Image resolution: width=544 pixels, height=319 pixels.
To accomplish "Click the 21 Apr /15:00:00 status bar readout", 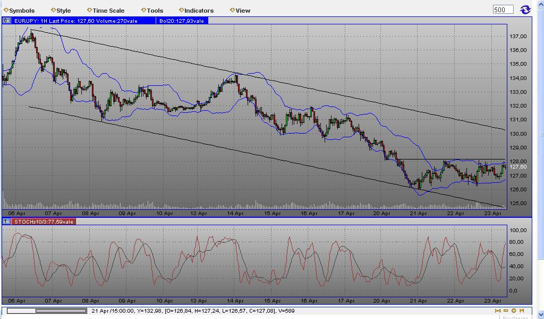I will (x=113, y=311).
